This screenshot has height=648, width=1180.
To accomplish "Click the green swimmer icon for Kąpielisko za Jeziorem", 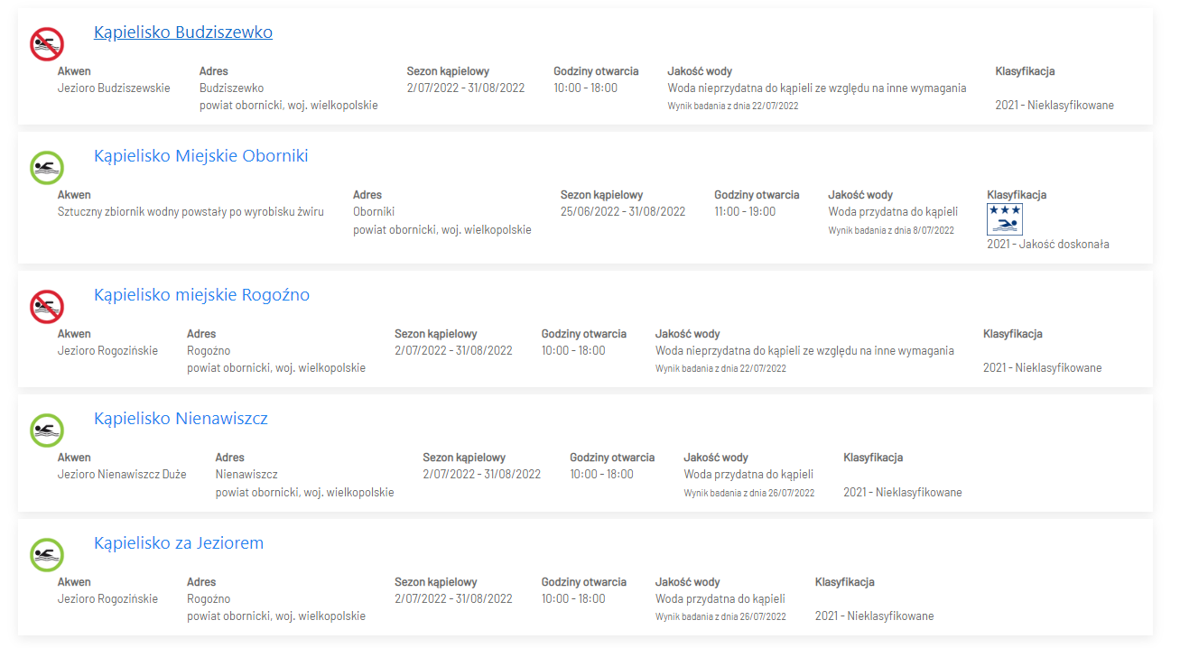I will 46,554.
